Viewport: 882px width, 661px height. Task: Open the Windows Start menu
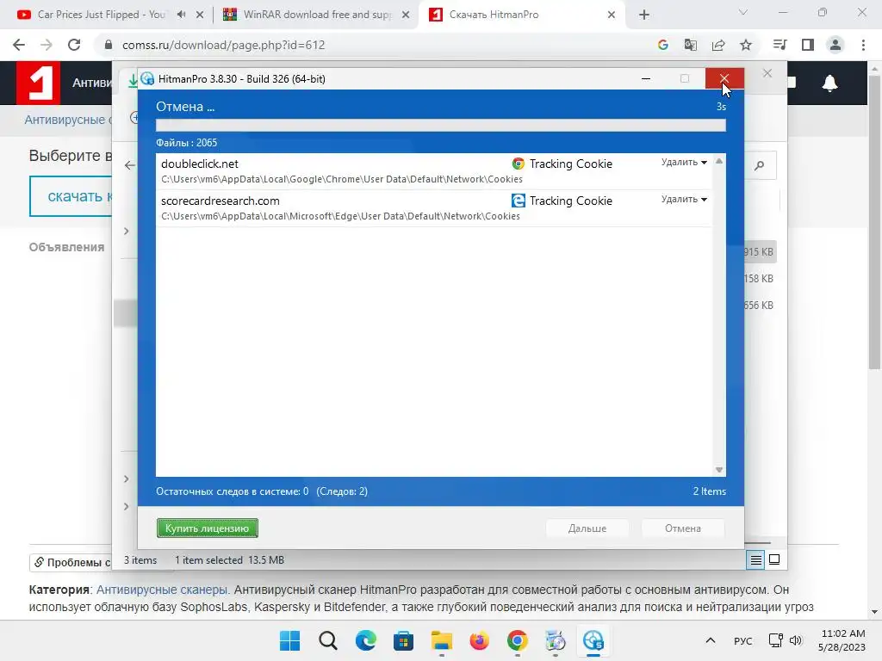(x=289, y=640)
